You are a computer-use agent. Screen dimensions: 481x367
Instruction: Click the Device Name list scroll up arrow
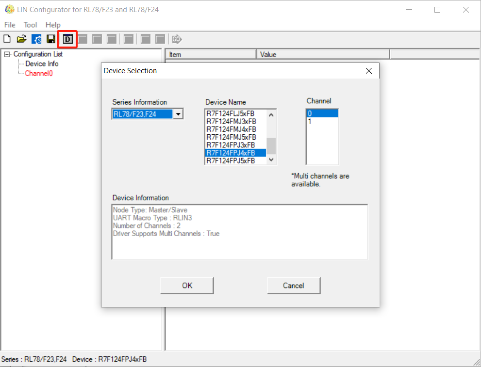click(271, 115)
